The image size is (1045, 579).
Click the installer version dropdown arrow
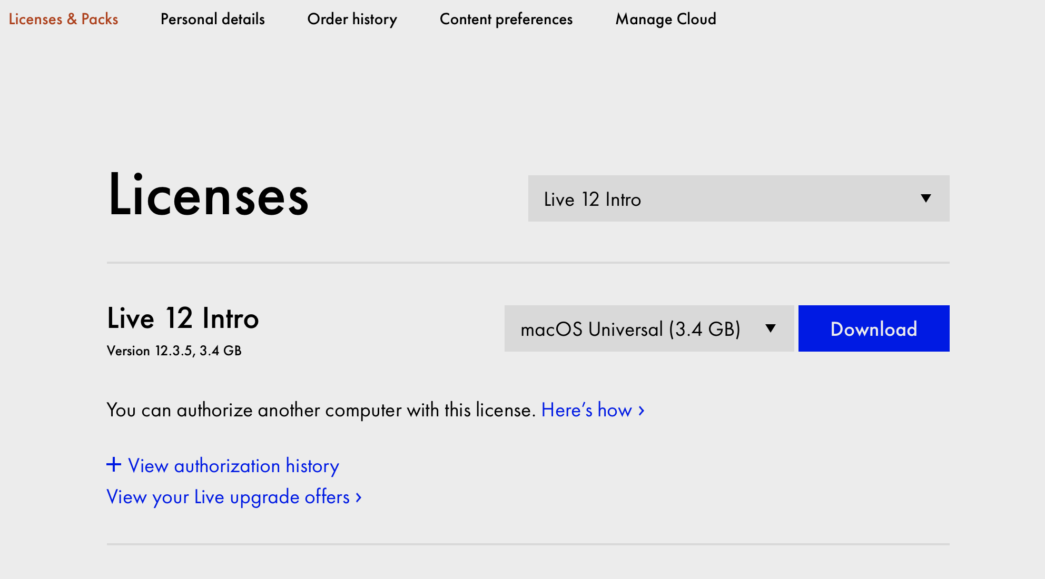coord(771,328)
